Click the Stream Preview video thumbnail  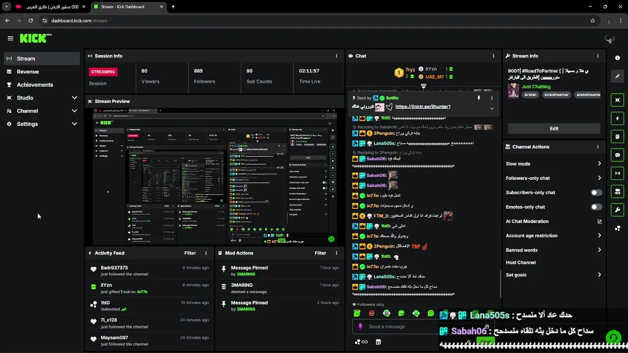[215, 176]
